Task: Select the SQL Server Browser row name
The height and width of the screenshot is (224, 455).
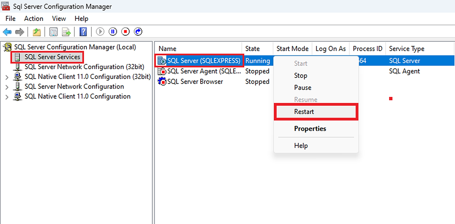Action: tap(195, 82)
